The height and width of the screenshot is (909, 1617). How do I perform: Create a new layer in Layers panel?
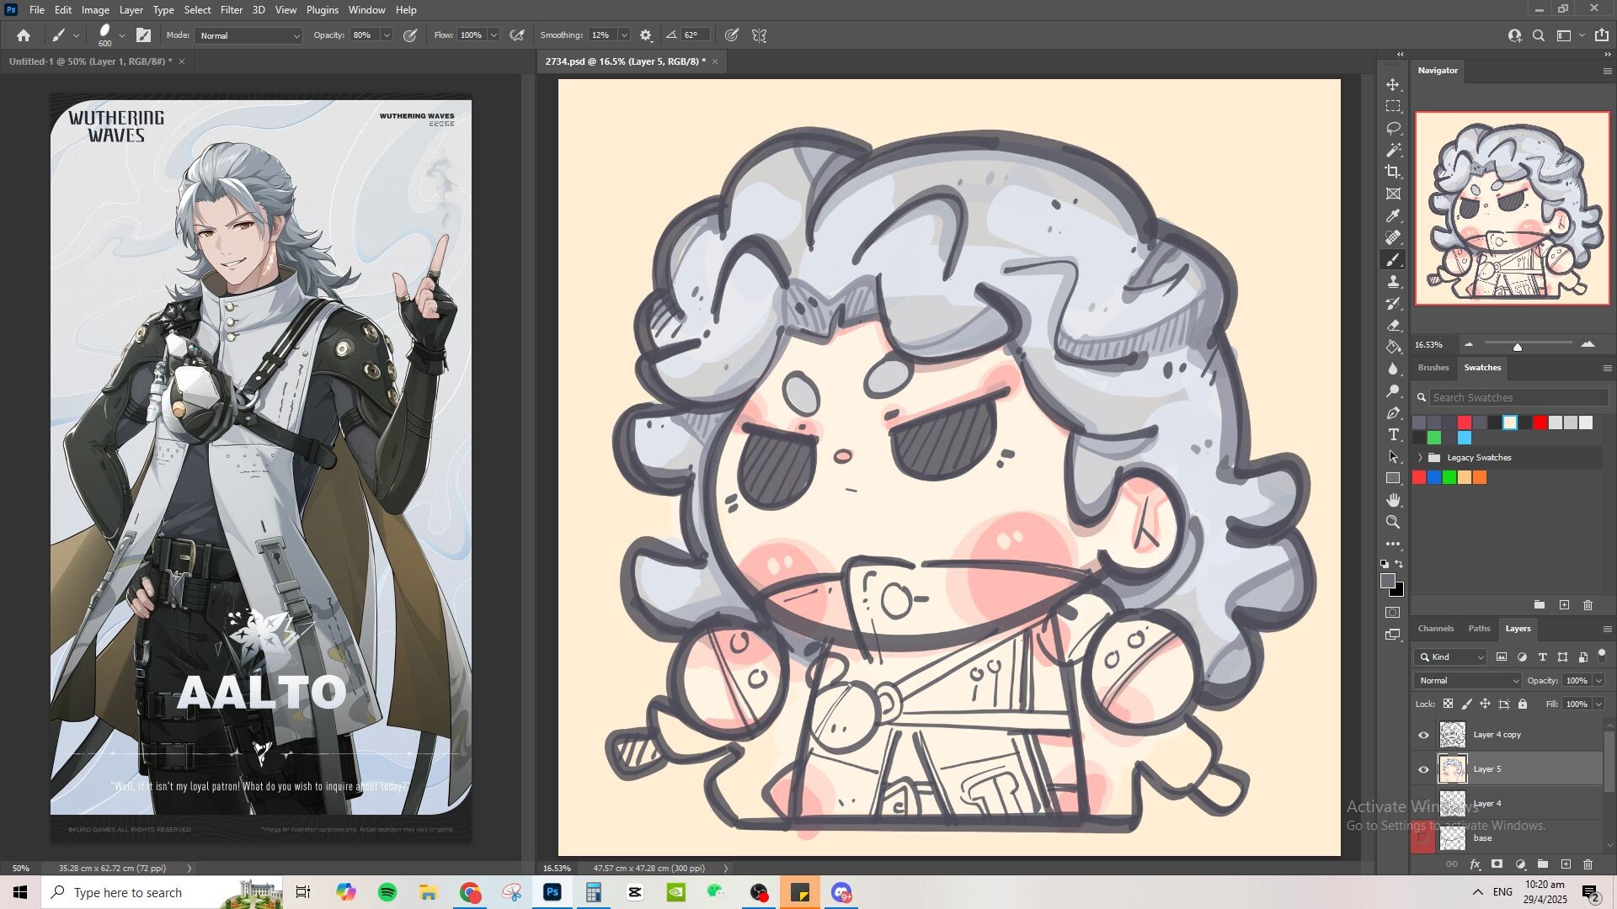click(x=1566, y=864)
